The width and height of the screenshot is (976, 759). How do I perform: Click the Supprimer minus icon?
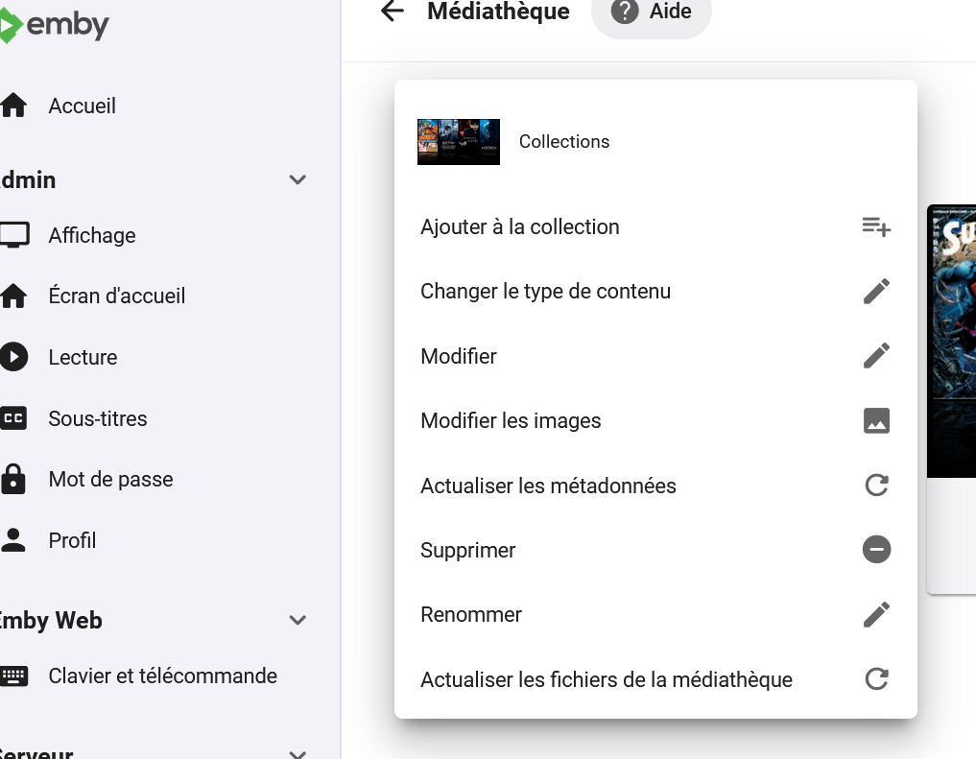(875, 549)
